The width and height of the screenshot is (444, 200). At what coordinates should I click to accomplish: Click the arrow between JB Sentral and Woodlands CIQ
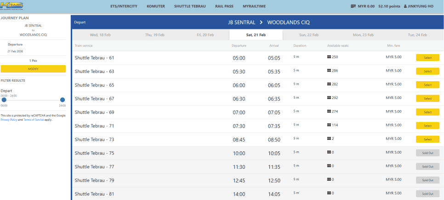click(262, 22)
